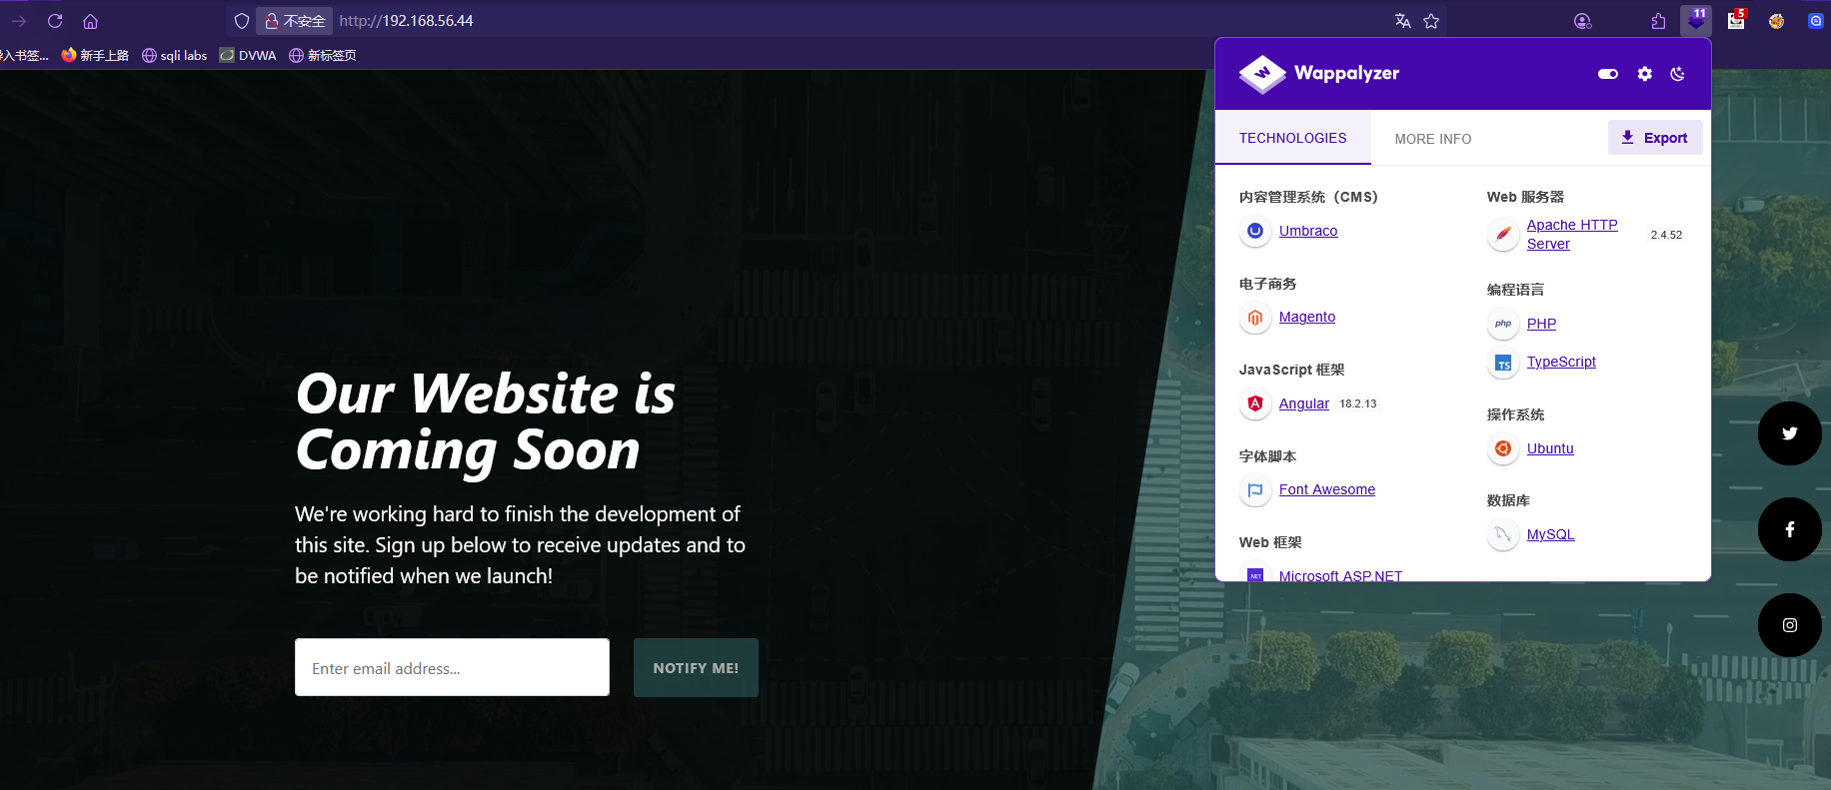Image resolution: width=1831 pixels, height=790 pixels.
Task: Open the DVWA bookmark
Action: point(248,55)
